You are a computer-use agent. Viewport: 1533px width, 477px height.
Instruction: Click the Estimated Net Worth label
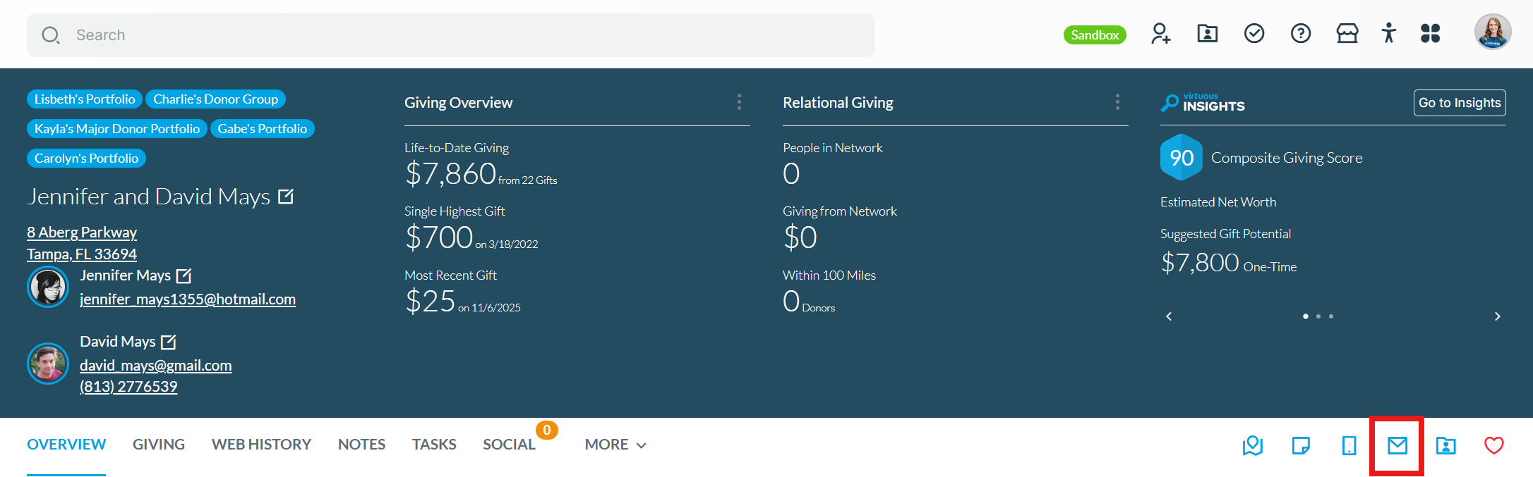pos(1218,202)
